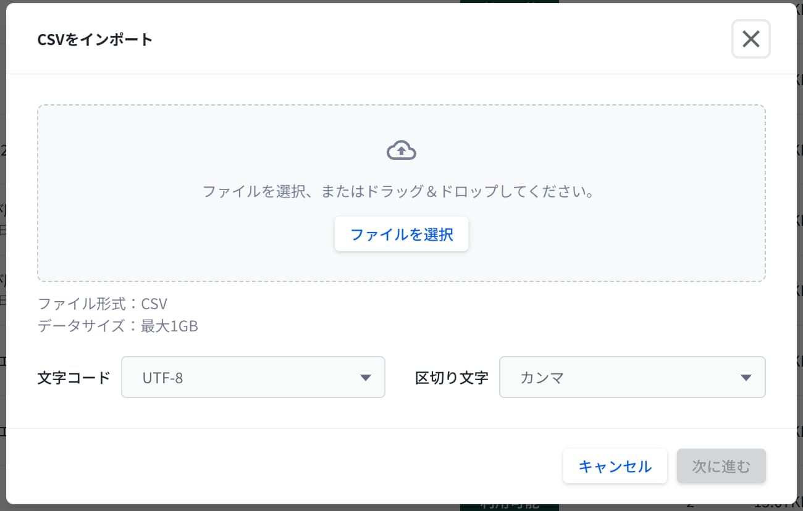803x511 pixels.
Task: Click the green status badge below the dialog
Action: pyautogui.click(x=509, y=506)
